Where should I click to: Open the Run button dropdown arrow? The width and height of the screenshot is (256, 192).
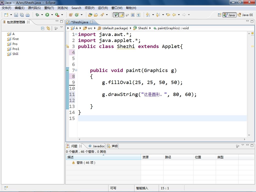point(52,15)
